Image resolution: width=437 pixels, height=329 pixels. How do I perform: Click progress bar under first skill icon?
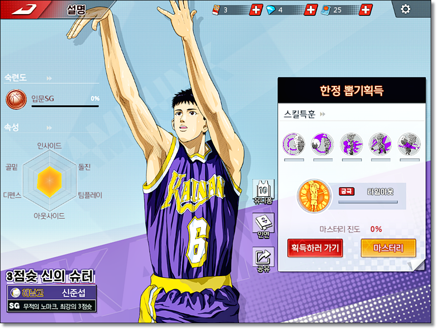pos(294,160)
